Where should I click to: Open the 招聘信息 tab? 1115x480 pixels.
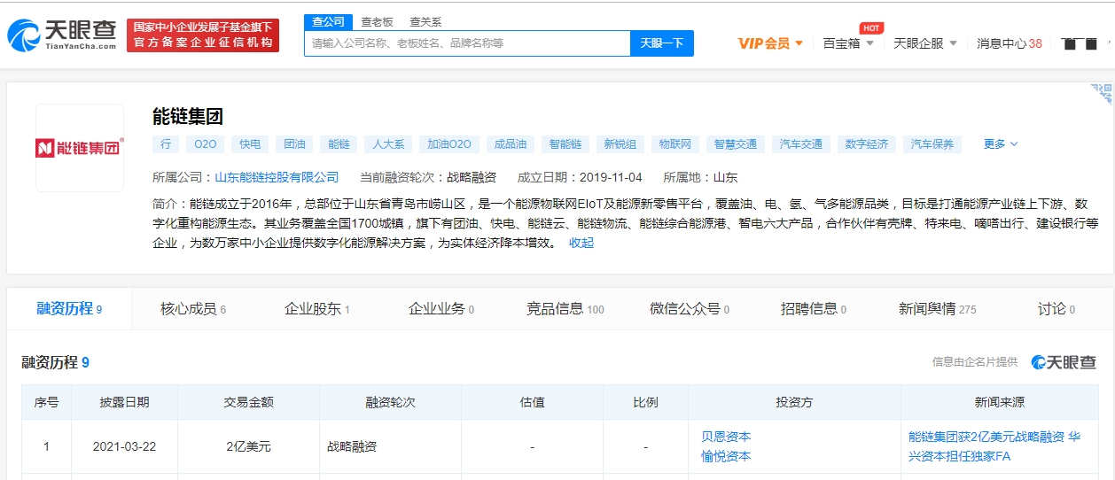(813, 309)
